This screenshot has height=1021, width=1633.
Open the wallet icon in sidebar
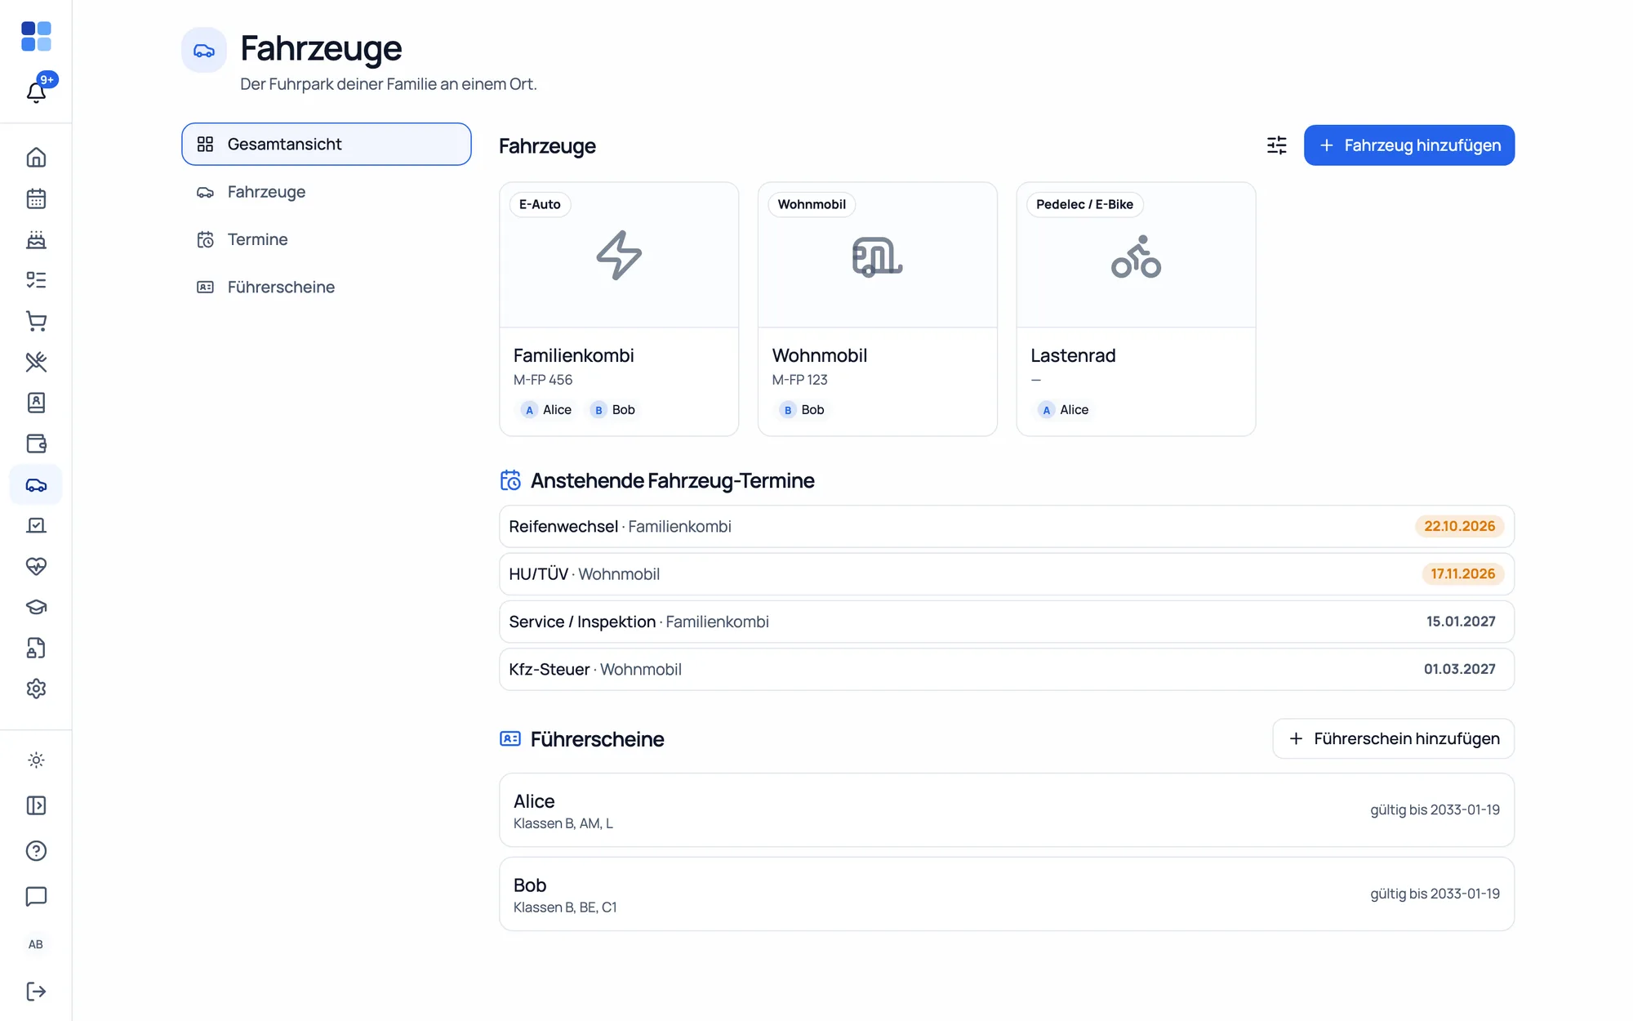click(x=36, y=444)
